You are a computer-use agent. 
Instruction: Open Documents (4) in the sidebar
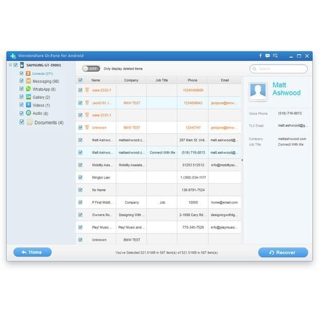49,122
